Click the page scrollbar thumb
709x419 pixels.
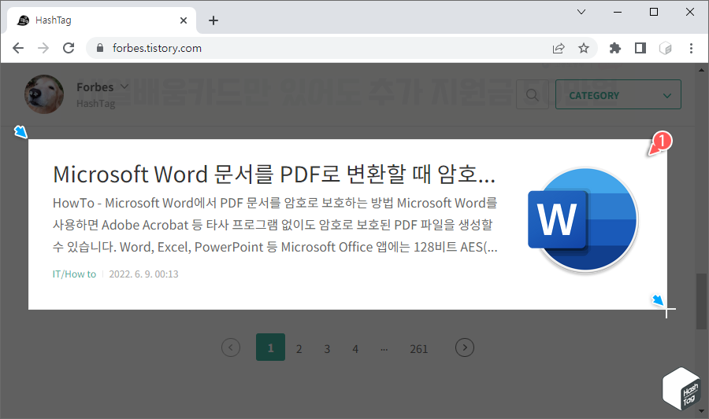pos(701,301)
